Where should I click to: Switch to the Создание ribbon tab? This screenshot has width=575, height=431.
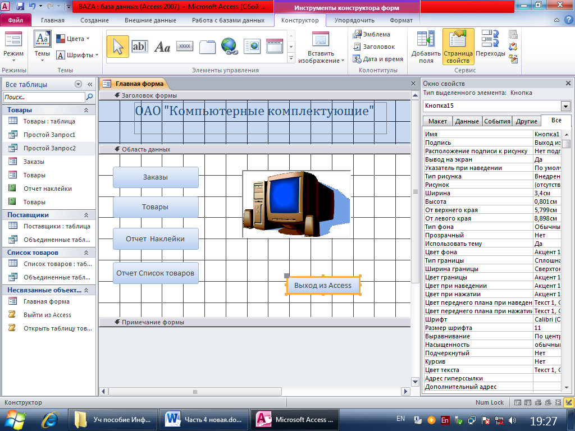point(94,20)
